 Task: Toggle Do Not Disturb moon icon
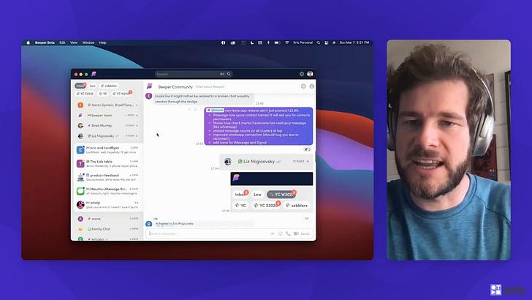(251, 43)
